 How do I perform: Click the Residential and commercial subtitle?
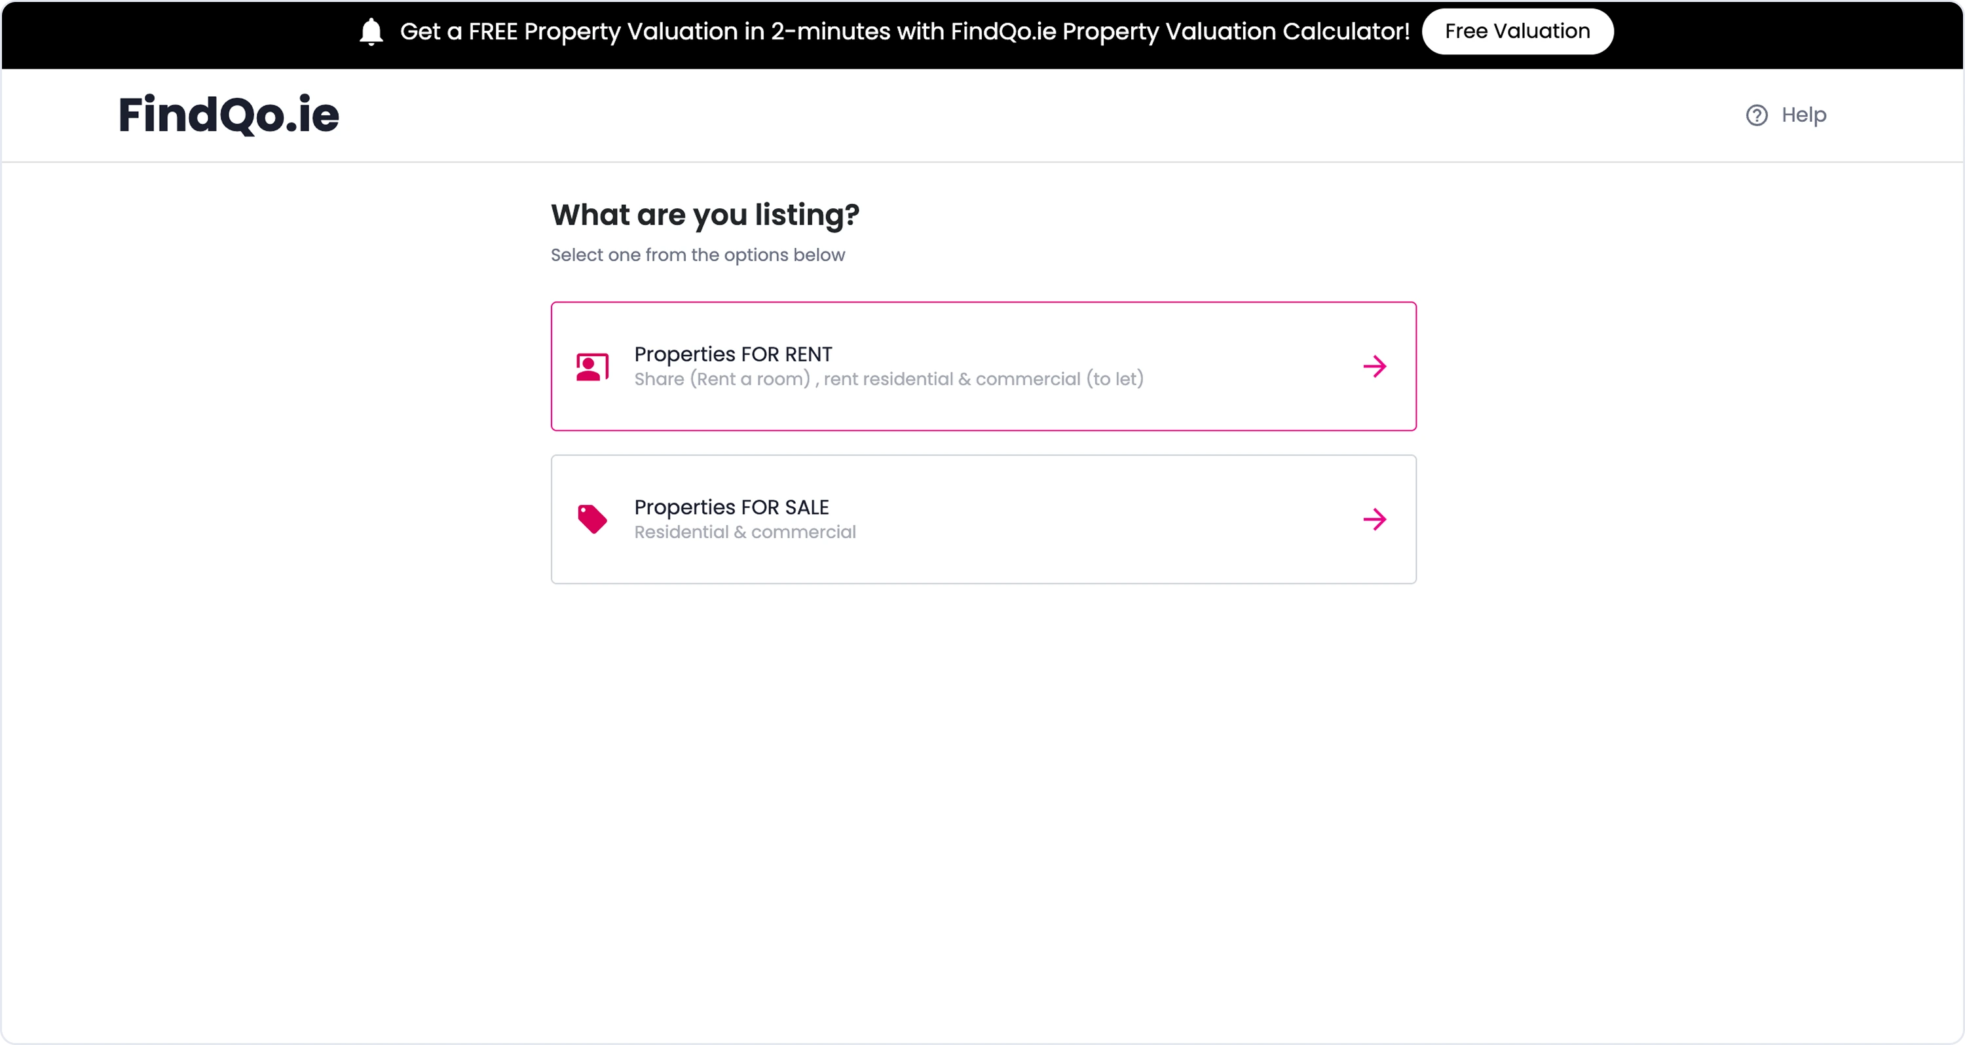[x=745, y=532]
